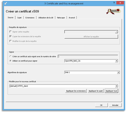
Task: Open the OpenVPN_NAS_CA signing certificate dropdown
Action: pyautogui.click(x=91, y=61)
